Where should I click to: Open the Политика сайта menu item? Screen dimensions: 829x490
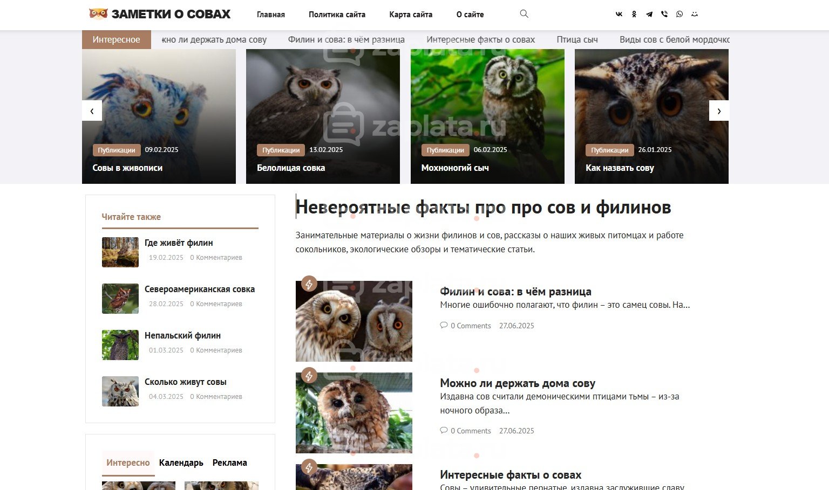337,15
